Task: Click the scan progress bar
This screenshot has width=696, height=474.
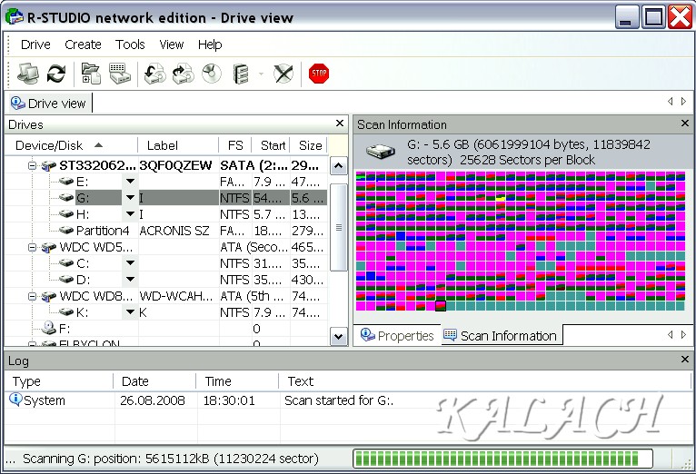Action: (x=502, y=459)
